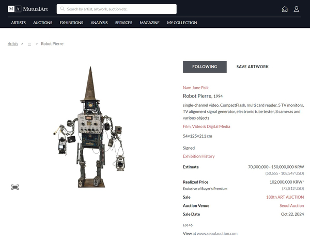
Task: Open the messages envelope icon
Action: (285, 9)
